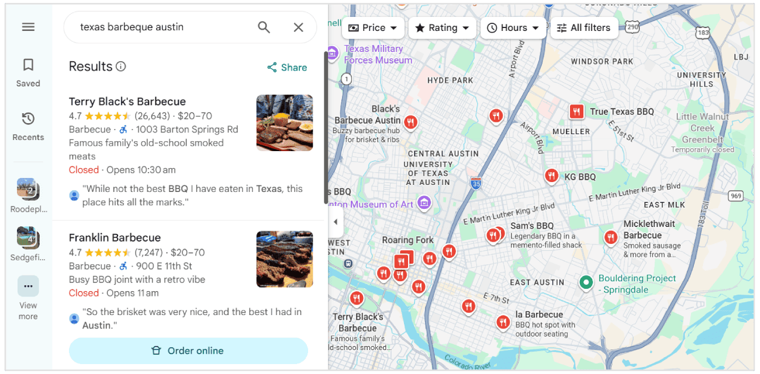The height and width of the screenshot is (374, 760).
Task: Open the hamburger main menu
Action: 28,27
